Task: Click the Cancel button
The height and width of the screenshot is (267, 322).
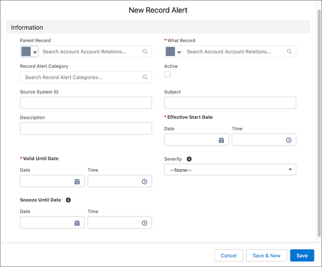Action: [228, 255]
